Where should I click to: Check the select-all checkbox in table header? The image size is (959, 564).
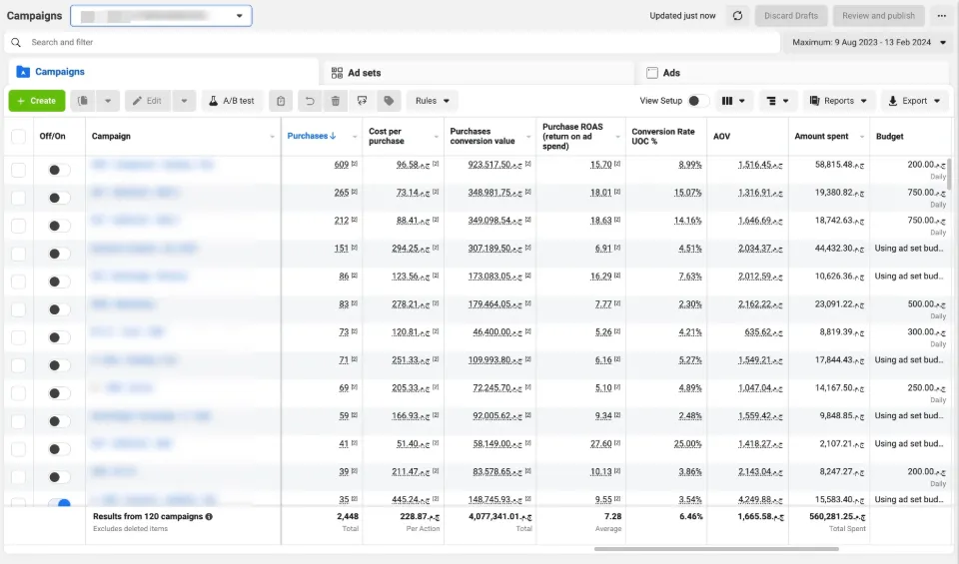click(18, 137)
